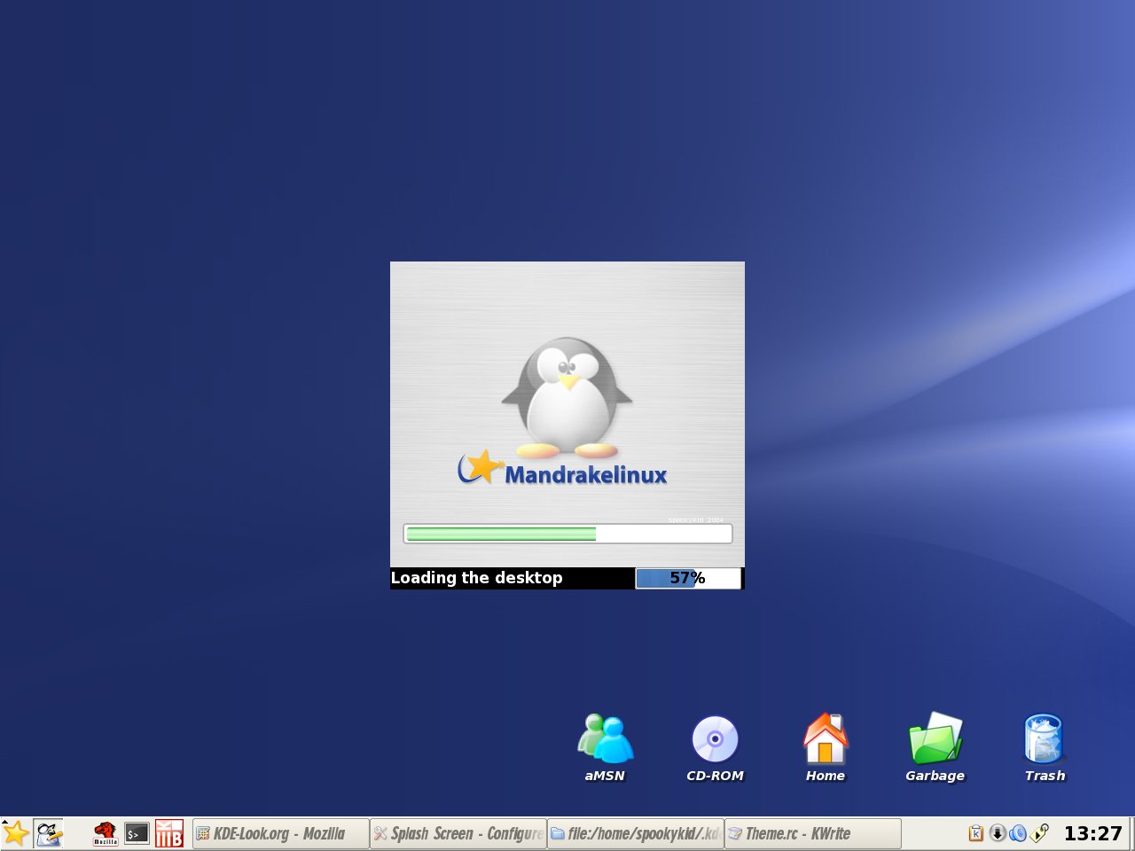Viewport: 1135px width, 851px height.
Task: Open the Mandrake star main menu
Action: click(16, 834)
